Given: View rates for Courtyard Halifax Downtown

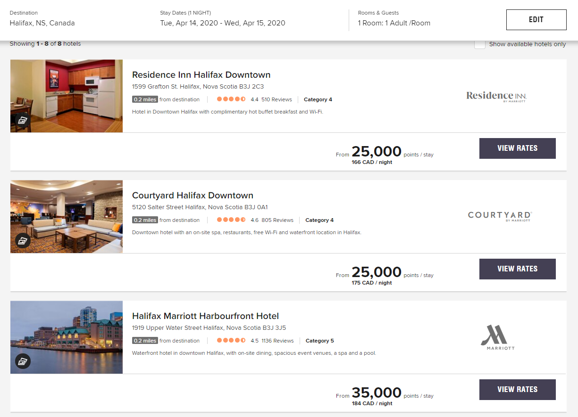Looking at the screenshot, I should pos(517,269).
